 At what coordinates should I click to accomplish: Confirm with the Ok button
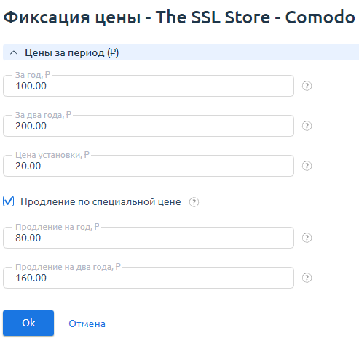coord(28,323)
